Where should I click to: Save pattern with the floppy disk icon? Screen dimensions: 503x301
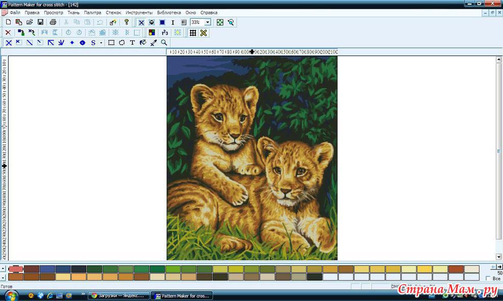tap(40, 22)
